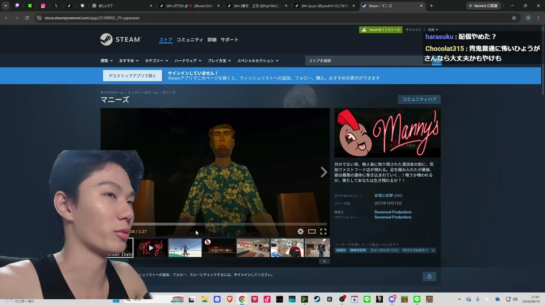Select the red-uniform employee screenshot thumbnail
The height and width of the screenshot is (306, 545).
[x=287, y=248]
